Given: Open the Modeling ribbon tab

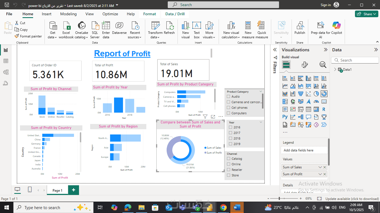Looking at the screenshot, I should (x=68, y=14).
